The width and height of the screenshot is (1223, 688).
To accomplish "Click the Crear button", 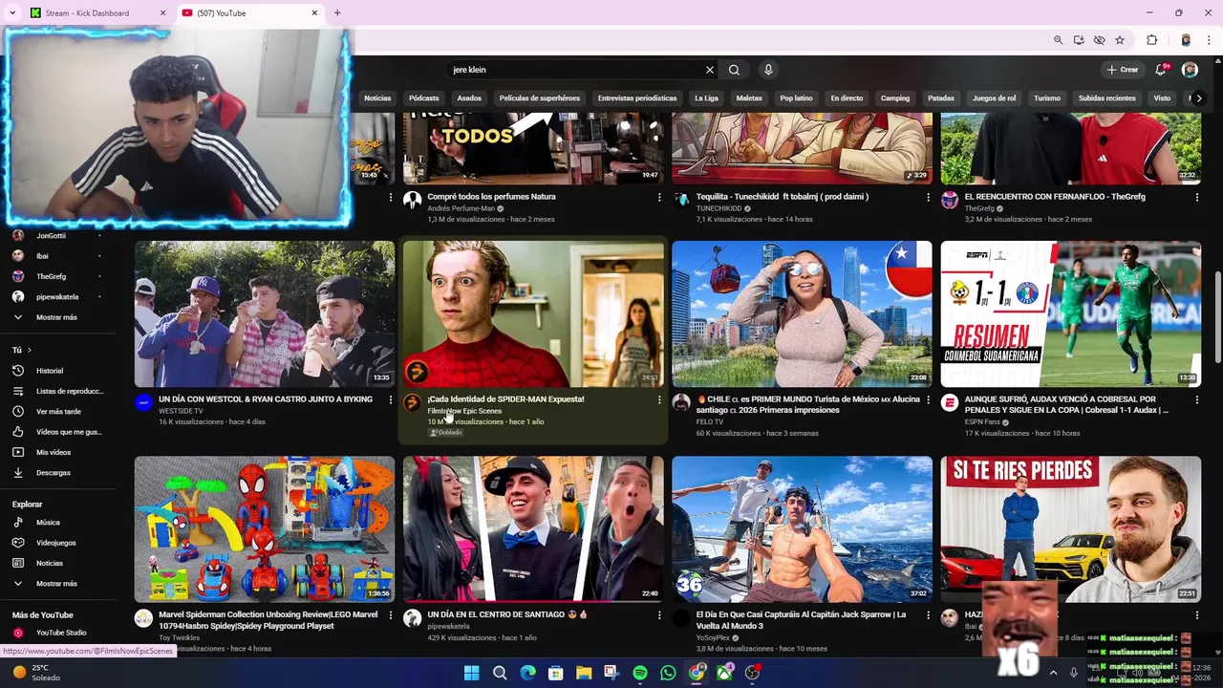I will [1123, 70].
